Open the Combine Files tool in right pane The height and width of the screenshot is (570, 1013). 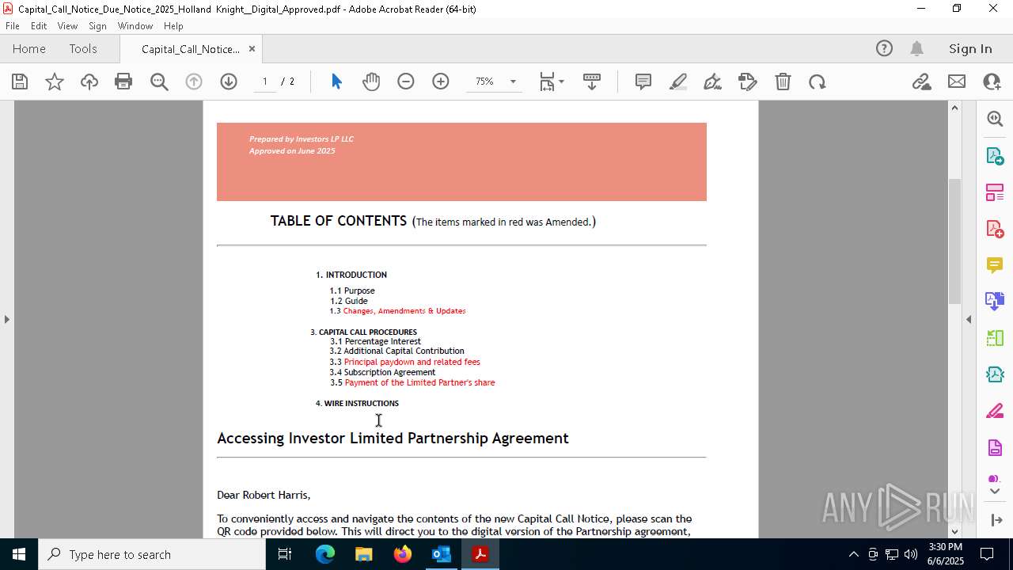click(x=995, y=302)
